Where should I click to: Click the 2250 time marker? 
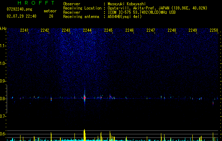[x=214, y=30]
